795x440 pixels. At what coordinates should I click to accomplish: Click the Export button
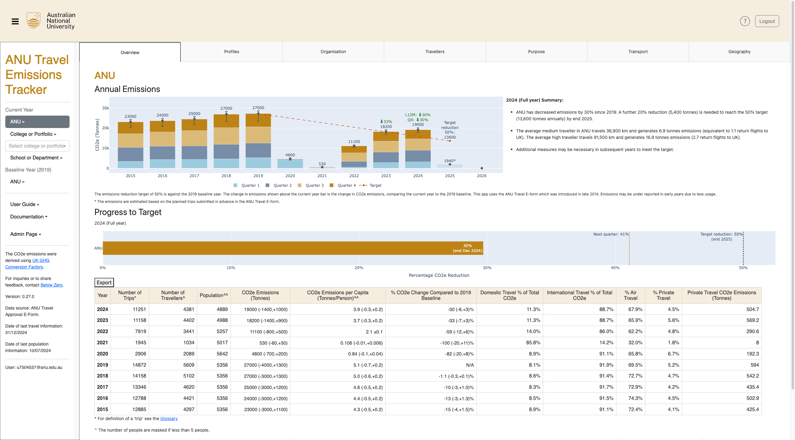[x=104, y=283]
